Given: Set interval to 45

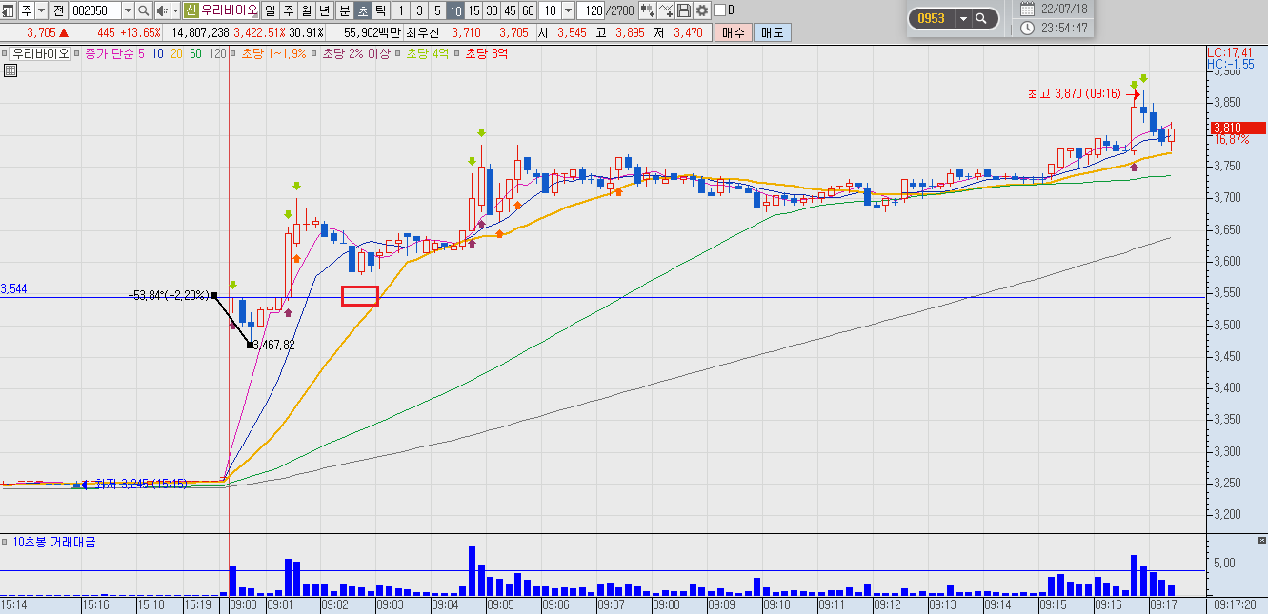Looking at the screenshot, I should click(510, 10).
